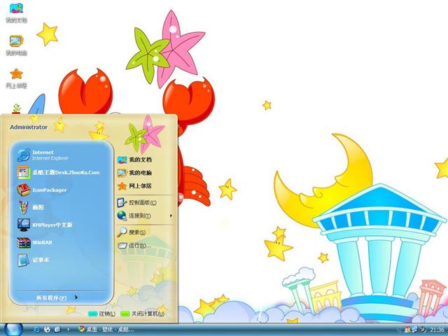The height and width of the screenshot is (336, 448).
Task: Click the tray icon beside the clock
Action: pos(423,330)
